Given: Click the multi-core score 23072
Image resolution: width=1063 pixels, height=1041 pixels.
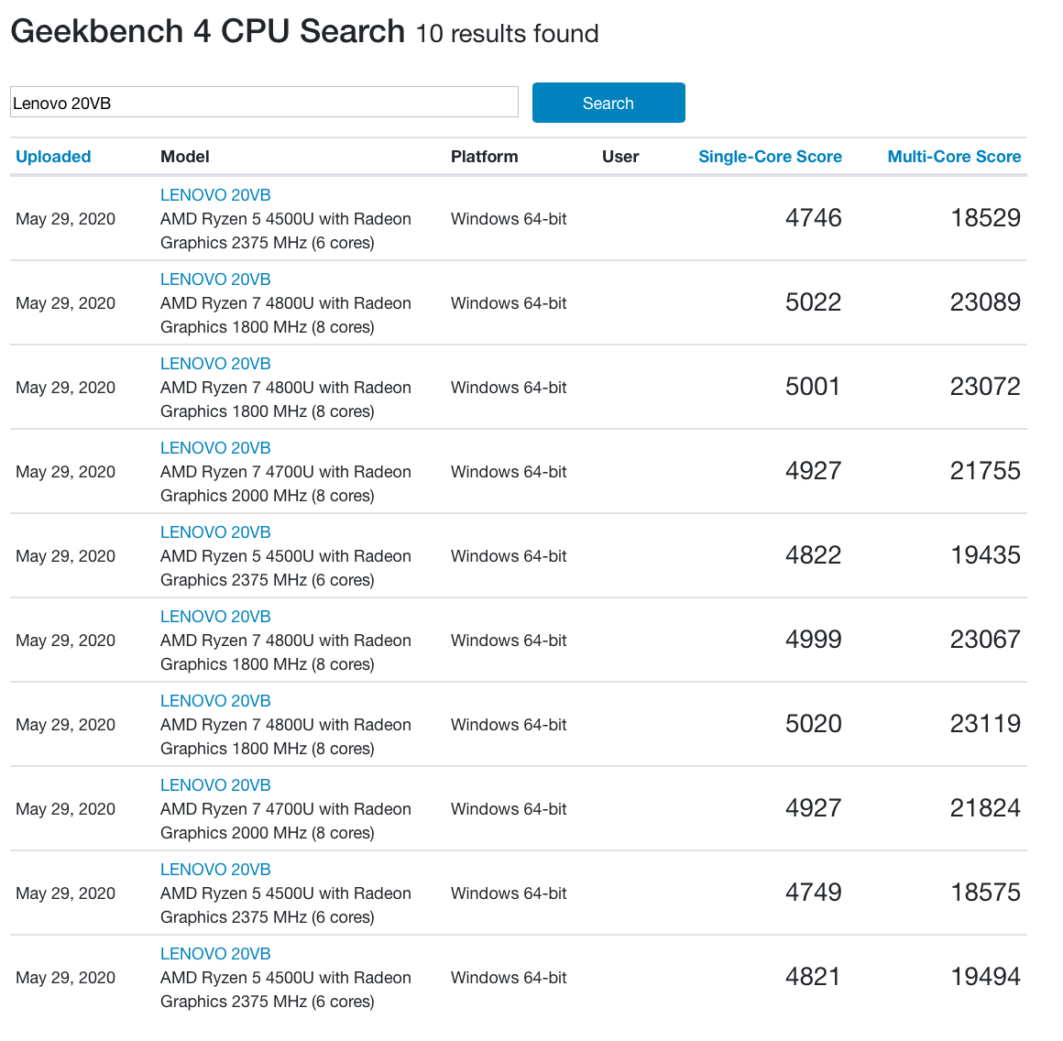Looking at the screenshot, I should (x=986, y=387).
